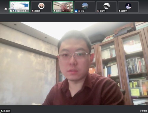Select 化国宇's participant tile
The image size is (148, 113).
tap(107, 7)
